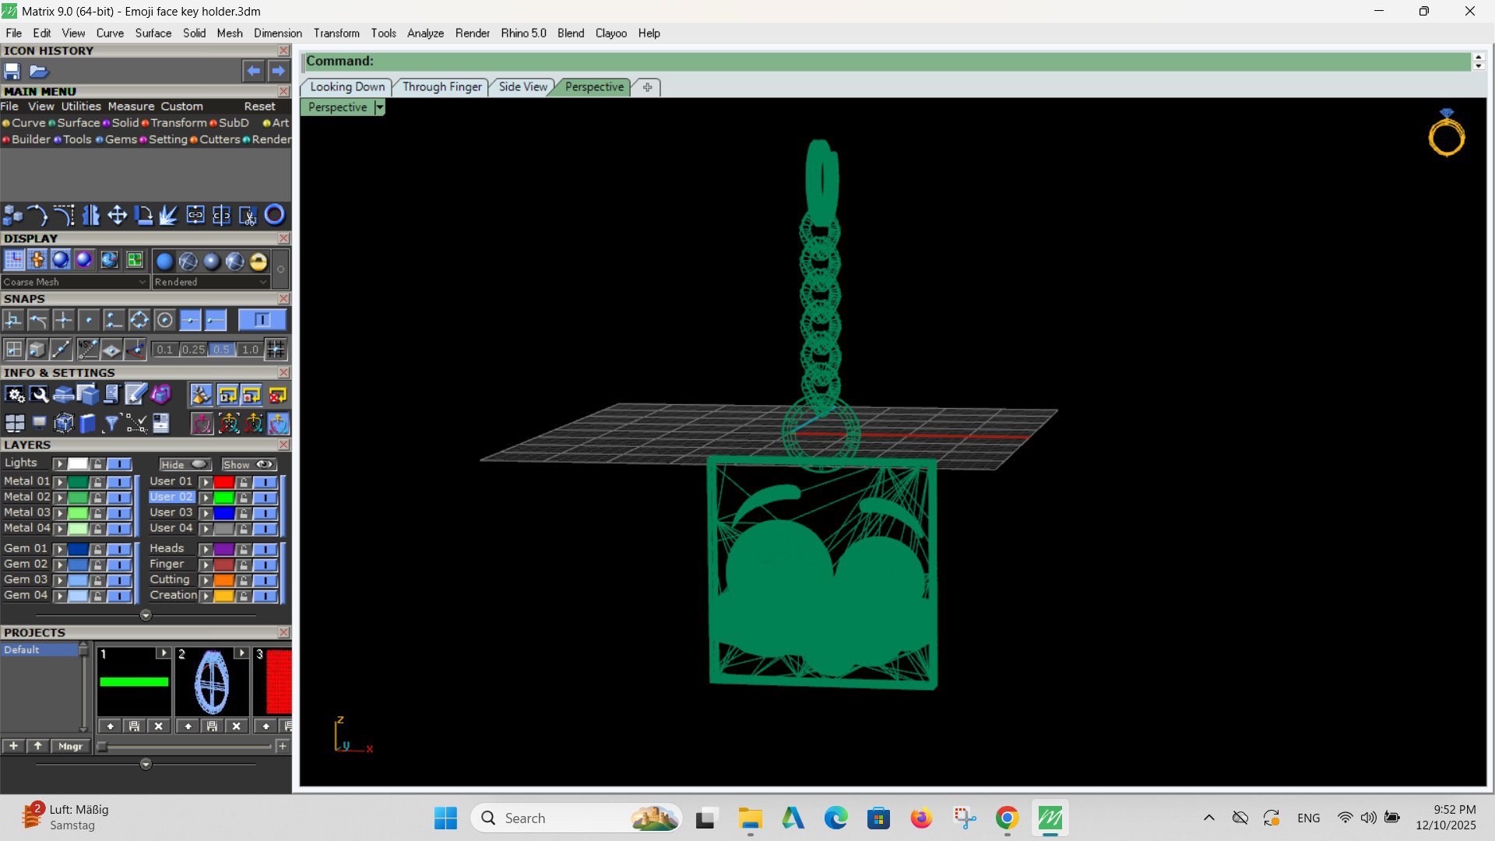Open the notepad with pencil icon
Viewport: 1495px width, 841px height.
pyautogui.click(x=135, y=395)
